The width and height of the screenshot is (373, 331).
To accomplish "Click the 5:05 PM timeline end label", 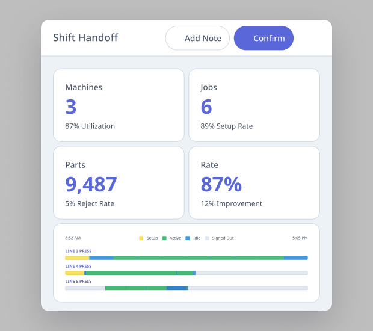I will pyautogui.click(x=300, y=238).
